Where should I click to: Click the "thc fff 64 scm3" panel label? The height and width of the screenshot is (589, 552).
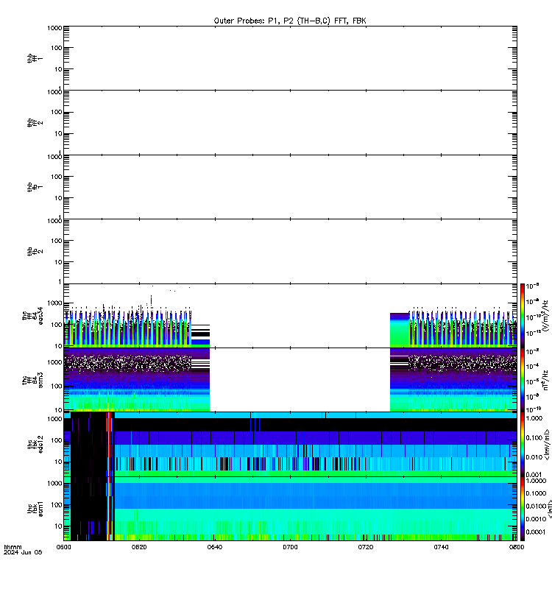click(x=32, y=380)
